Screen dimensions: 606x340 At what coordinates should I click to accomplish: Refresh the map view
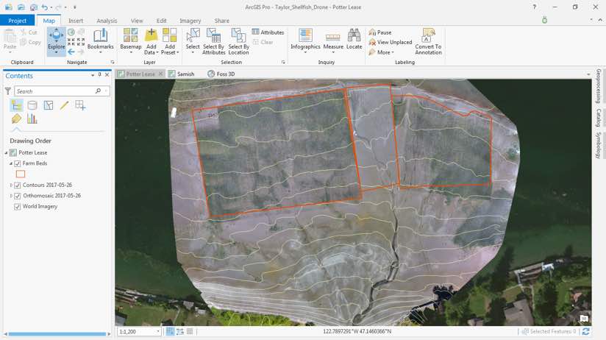tap(586, 331)
